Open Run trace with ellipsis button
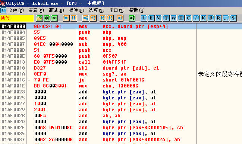The width and height of the screenshot is (242, 144). pyautogui.click(x=226, y=18)
